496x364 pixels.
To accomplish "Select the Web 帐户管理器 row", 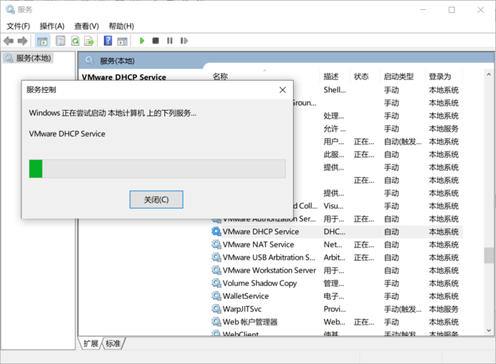I will (337, 322).
